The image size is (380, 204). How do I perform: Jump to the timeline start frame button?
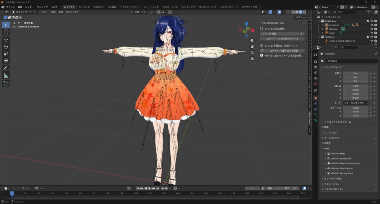(138, 188)
